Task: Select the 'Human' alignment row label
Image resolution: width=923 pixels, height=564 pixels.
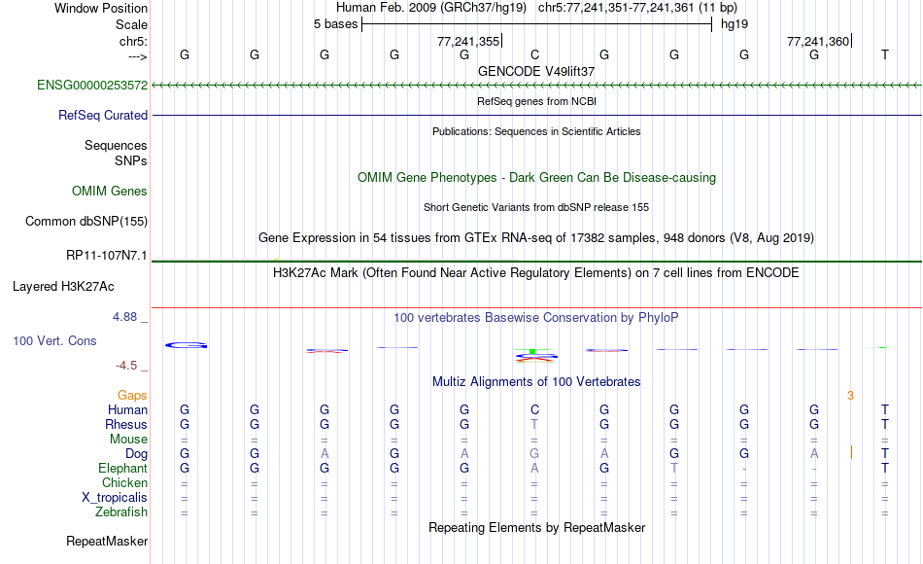Action: click(127, 409)
